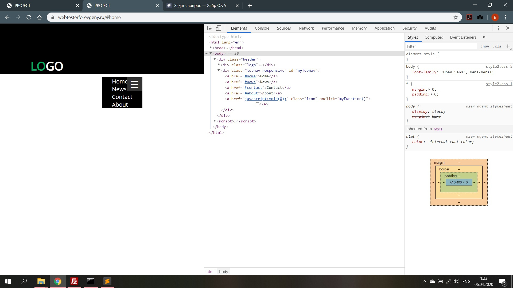Click the close DevTools panel icon
This screenshot has height=288, width=513.
pos(508,28)
